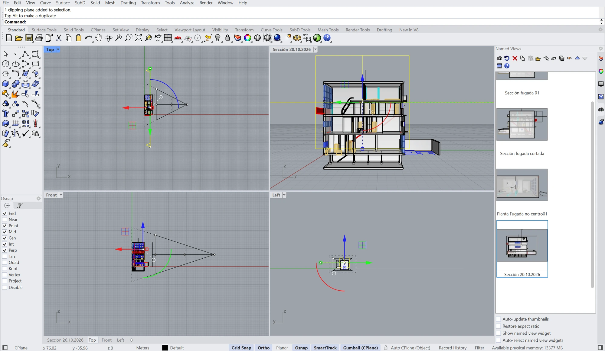Check Auto-update thumbnails option

(499, 319)
